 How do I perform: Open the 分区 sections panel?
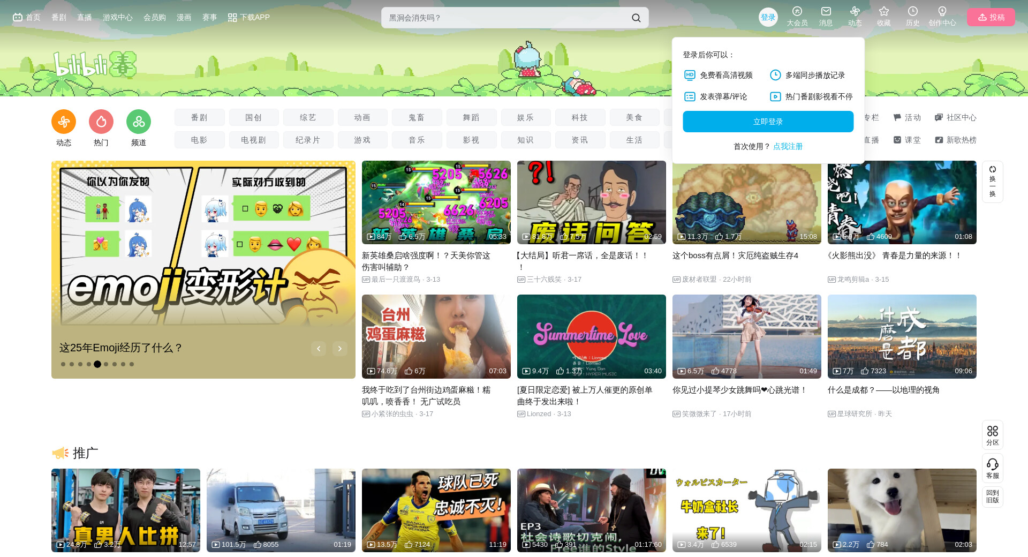click(x=992, y=435)
